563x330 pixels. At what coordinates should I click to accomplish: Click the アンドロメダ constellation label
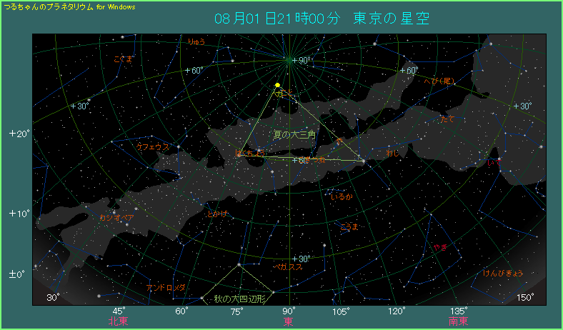pos(165,287)
